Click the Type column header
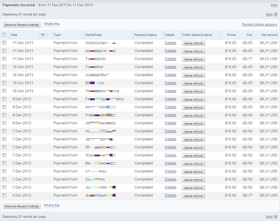This screenshot has height=221, width=280. click(57, 35)
